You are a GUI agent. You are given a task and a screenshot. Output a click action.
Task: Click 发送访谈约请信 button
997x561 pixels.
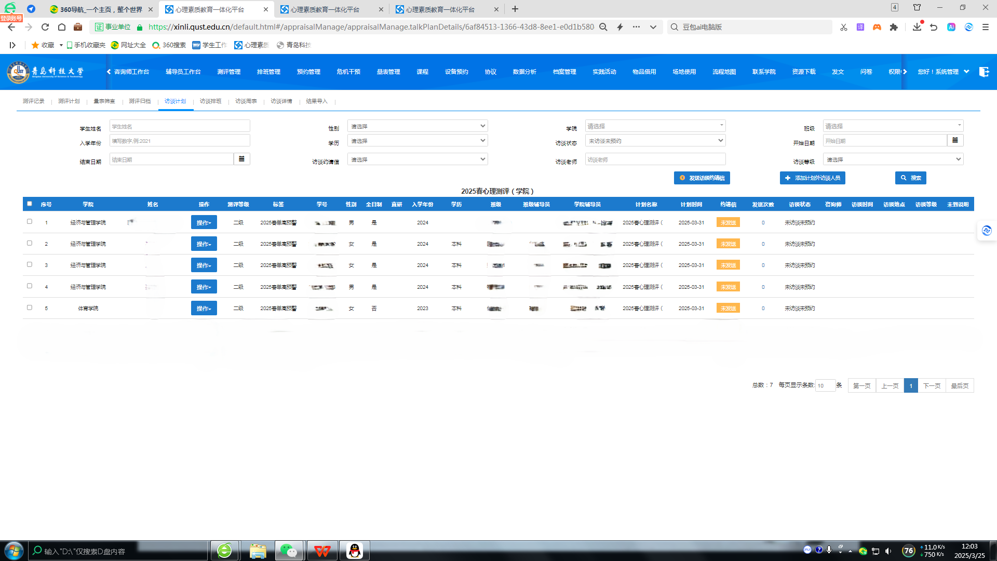[702, 178]
